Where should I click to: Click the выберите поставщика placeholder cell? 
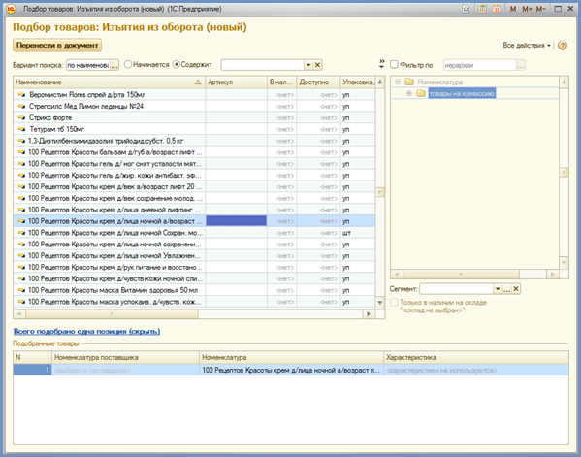(x=125, y=370)
